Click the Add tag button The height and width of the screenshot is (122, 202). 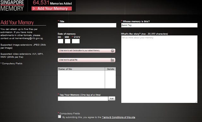pyautogui.click(x=112, y=99)
